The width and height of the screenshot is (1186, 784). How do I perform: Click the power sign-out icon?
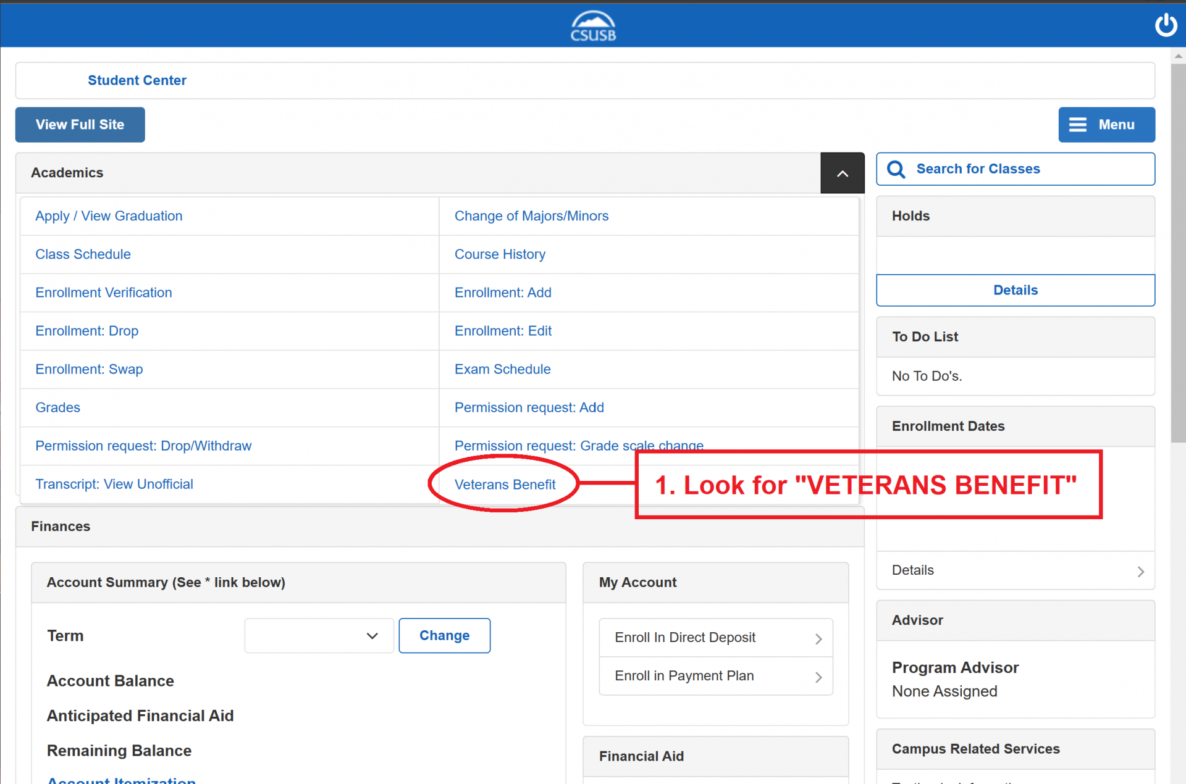coord(1166,25)
